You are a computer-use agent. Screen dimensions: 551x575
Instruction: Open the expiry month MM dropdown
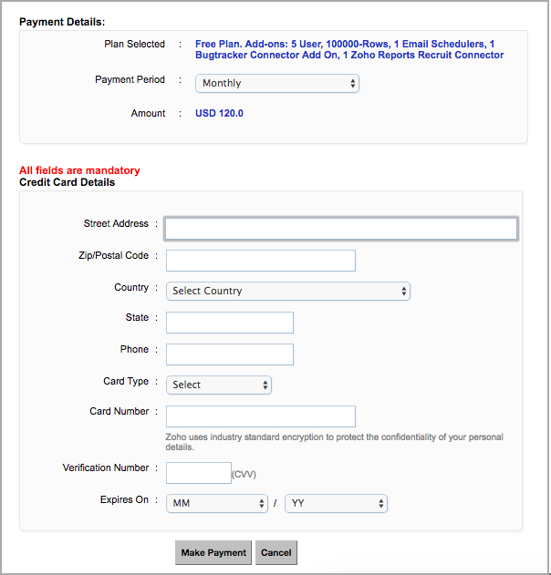216,503
